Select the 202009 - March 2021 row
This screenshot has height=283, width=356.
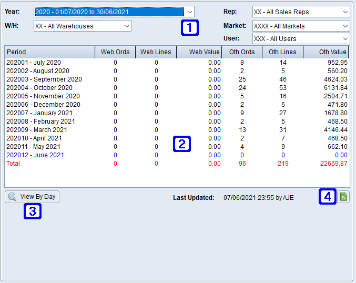tap(36, 130)
